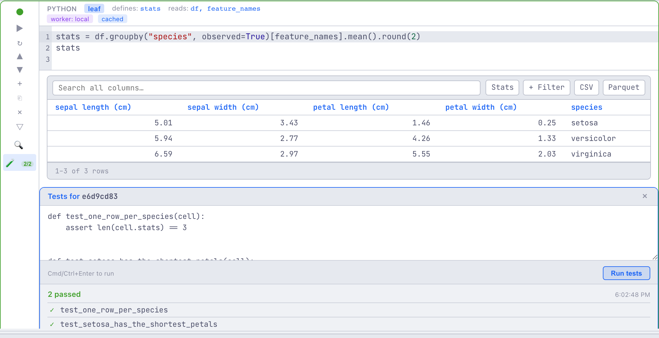Export the table as CSV
The image size is (659, 338).
click(x=586, y=87)
